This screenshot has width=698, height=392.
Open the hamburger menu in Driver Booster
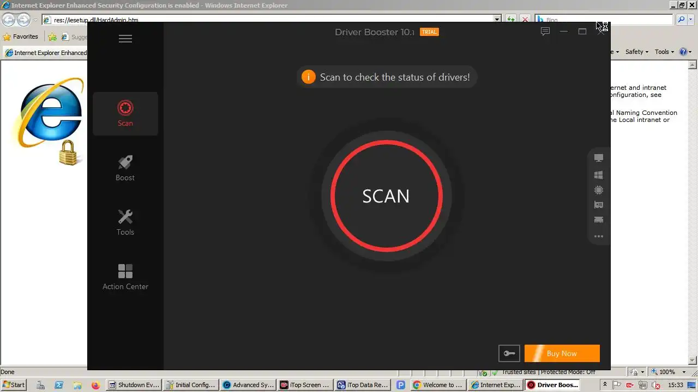(x=125, y=39)
